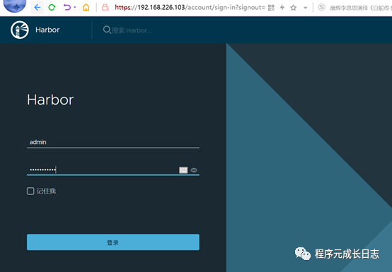This screenshot has height=272, width=392.
Task: Click the admin username field
Action: coord(113,142)
